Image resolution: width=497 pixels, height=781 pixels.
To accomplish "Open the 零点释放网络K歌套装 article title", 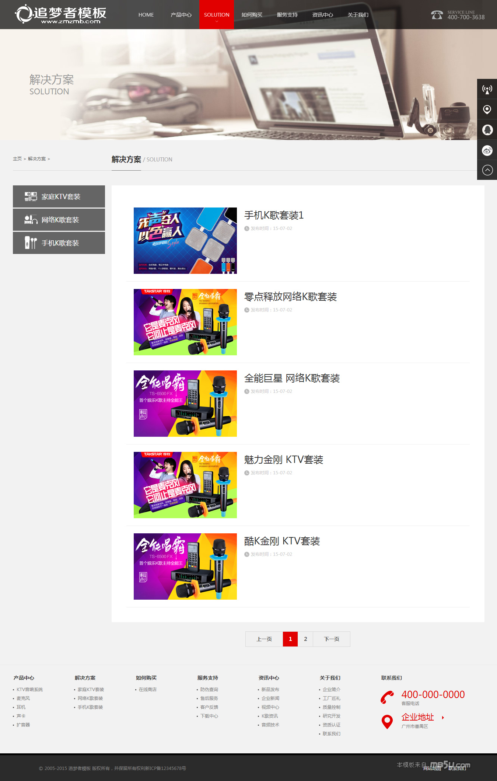I will pos(290,297).
